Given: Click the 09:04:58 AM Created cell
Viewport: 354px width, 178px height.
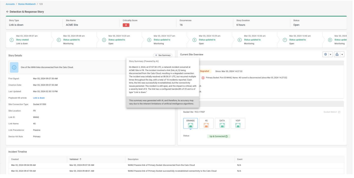Looking at the screenshot, I should coord(24,165).
